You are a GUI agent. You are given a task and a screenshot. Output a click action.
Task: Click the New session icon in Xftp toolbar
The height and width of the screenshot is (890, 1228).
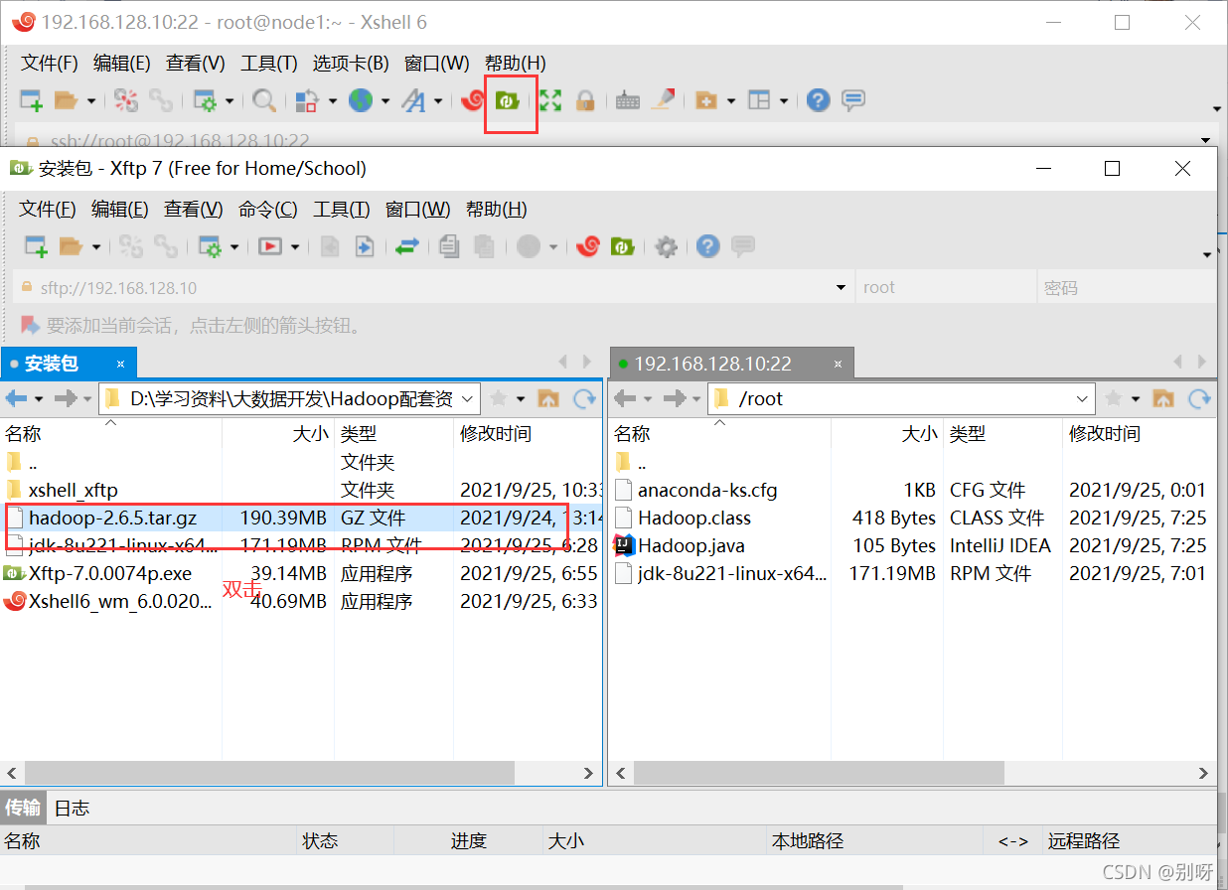point(36,246)
